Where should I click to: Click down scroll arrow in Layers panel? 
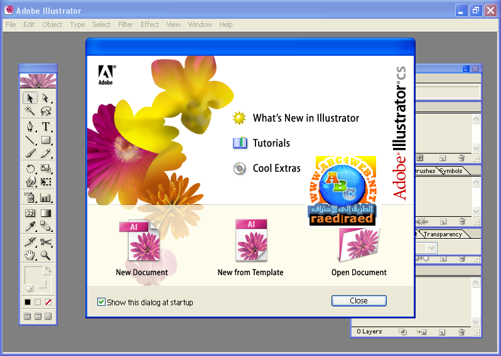[x=476, y=322]
